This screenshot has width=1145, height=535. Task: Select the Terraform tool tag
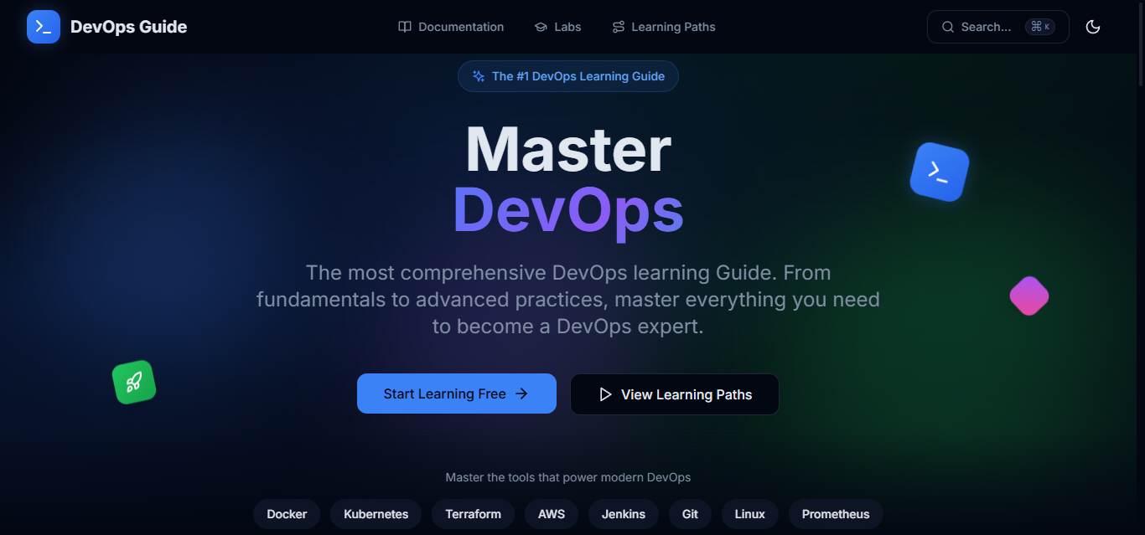click(473, 513)
